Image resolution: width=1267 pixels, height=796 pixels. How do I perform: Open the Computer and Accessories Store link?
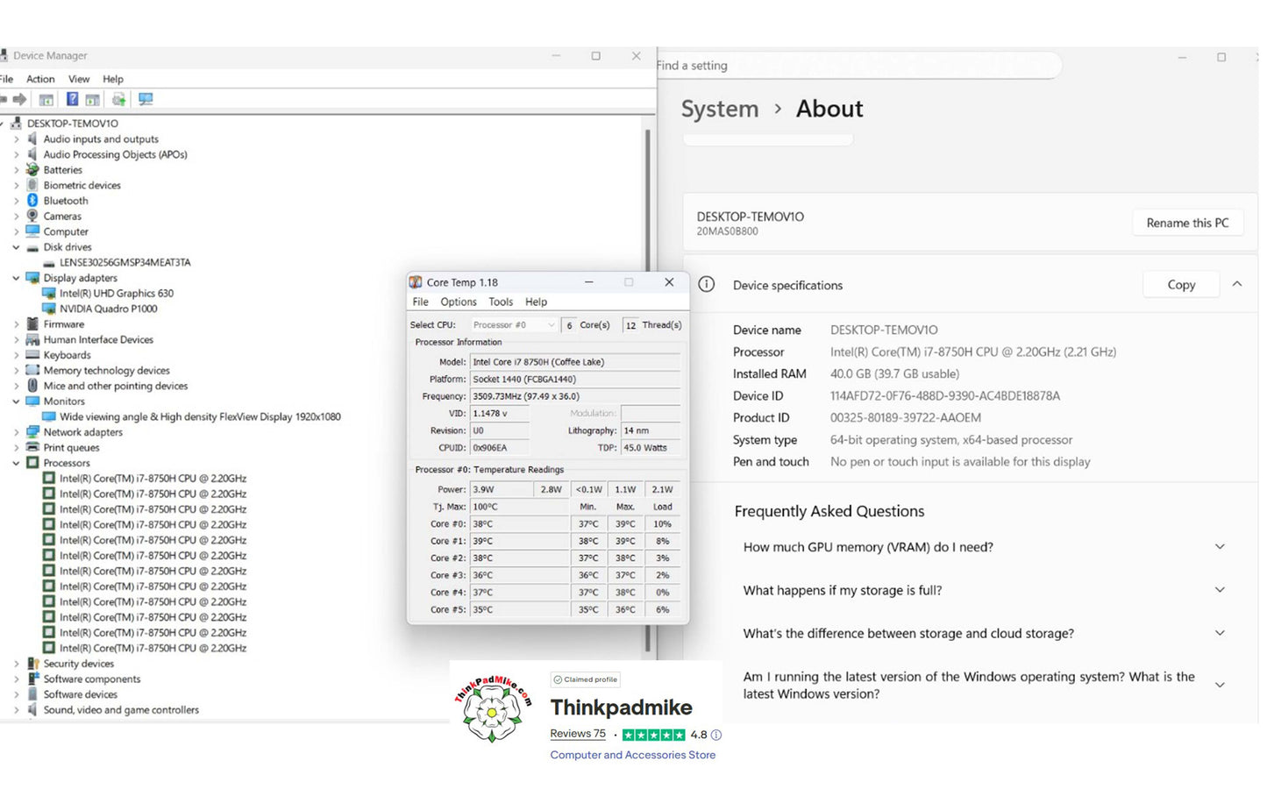[633, 756]
